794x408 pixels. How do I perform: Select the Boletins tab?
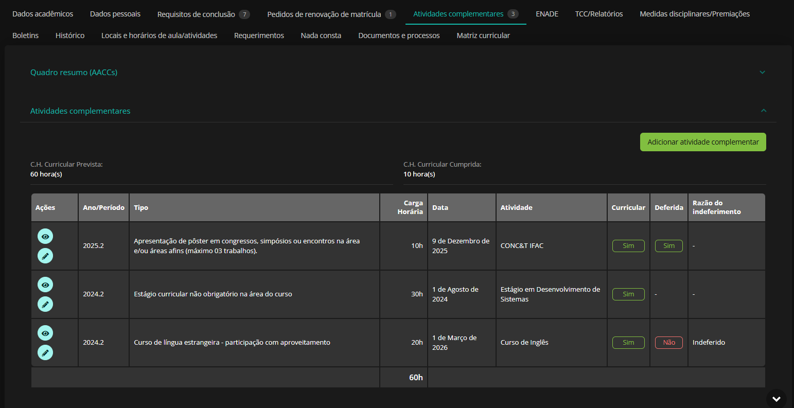pos(25,36)
